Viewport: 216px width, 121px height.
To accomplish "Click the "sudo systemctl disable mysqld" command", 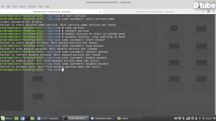I will 85,64.
